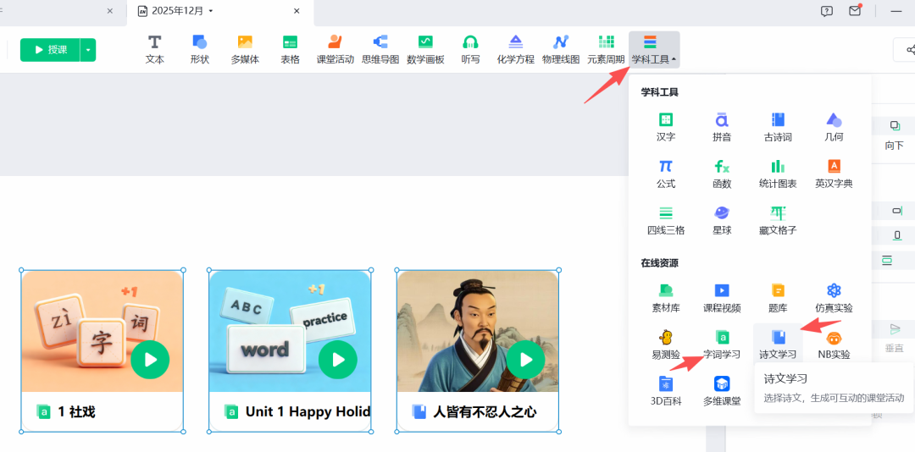
Task: Open the 化学方程 chemistry equation tool
Action: [x=516, y=50]
